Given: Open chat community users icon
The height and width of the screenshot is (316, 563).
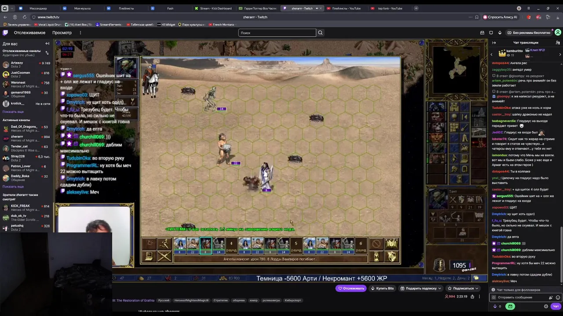Looking at the screenshot, I should point(558,43).
